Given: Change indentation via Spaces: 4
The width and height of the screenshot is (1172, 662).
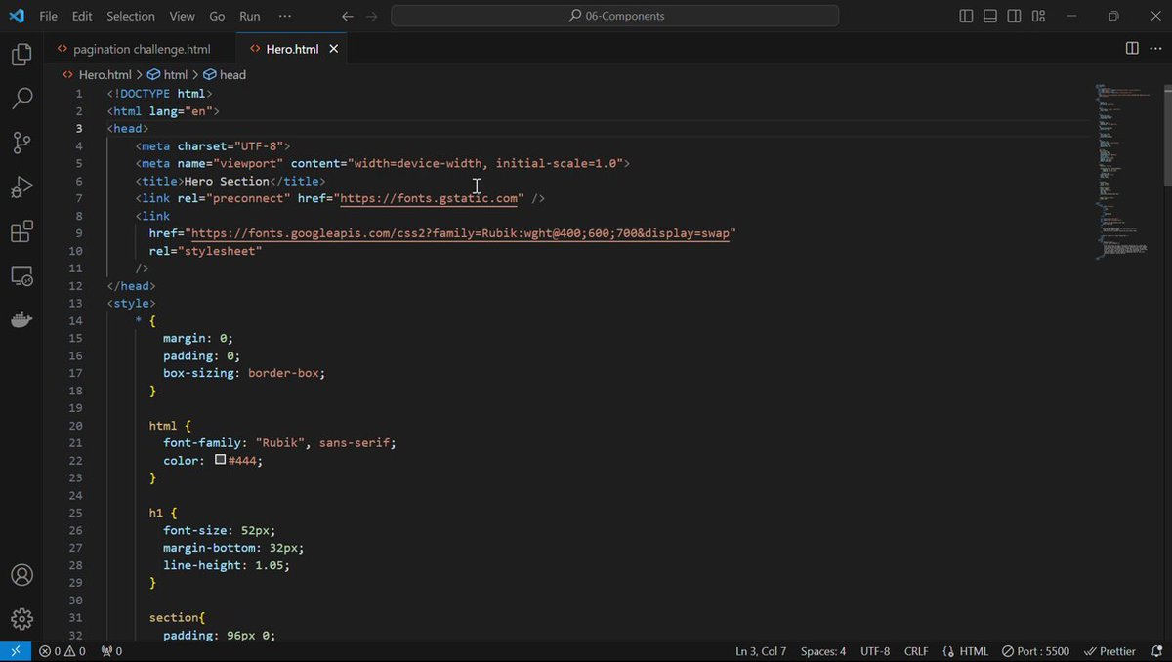Looking at the screenshot, I should coord(823,651).
